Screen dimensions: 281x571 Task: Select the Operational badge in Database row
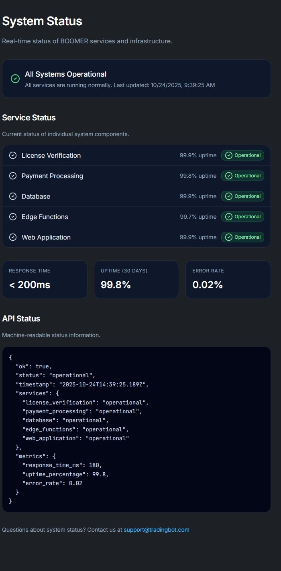coord(242,196)
